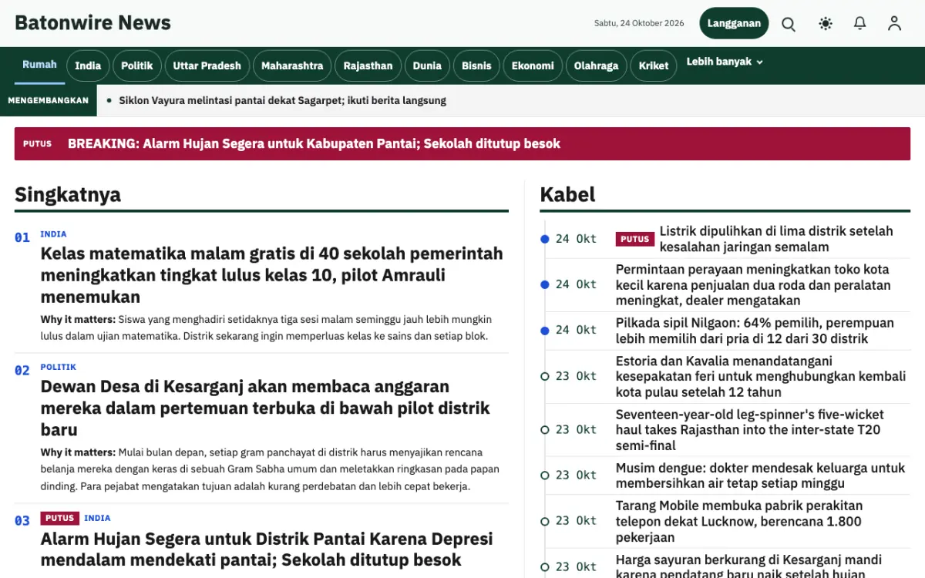Open Musim dengue dokter mendesak item
925x578 pixels.
pos(760,476)
